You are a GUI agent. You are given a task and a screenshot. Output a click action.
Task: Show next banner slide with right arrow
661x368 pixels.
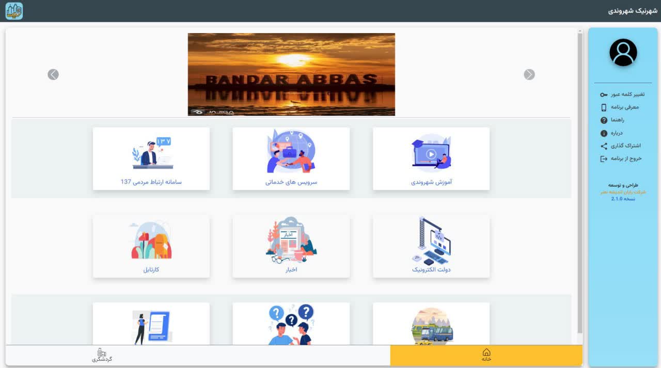[x=529, y=75]
